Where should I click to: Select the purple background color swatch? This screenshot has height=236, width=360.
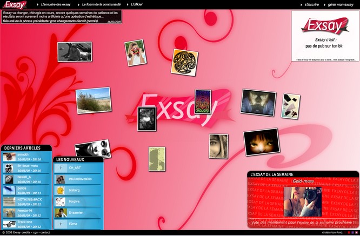pyautogui.click(x=352, y=232)
